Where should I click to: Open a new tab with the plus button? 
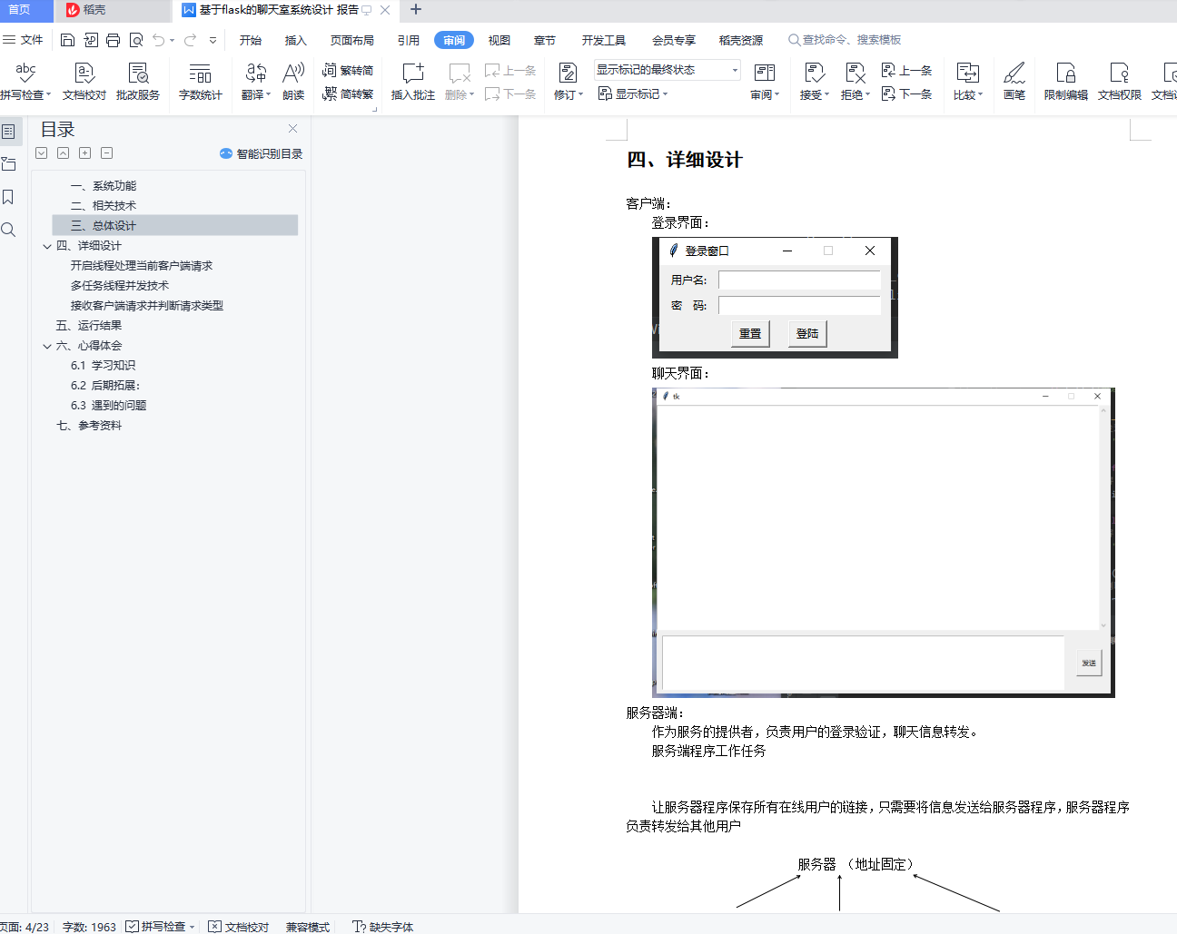pyautogui.click(x=416, y=10)
